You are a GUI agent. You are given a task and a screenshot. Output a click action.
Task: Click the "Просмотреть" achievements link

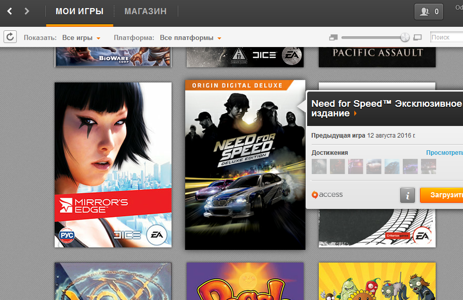(444, 153)
